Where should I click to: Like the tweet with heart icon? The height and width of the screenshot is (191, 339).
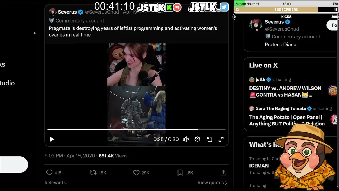pyautogui.click(x=136, y=173)
